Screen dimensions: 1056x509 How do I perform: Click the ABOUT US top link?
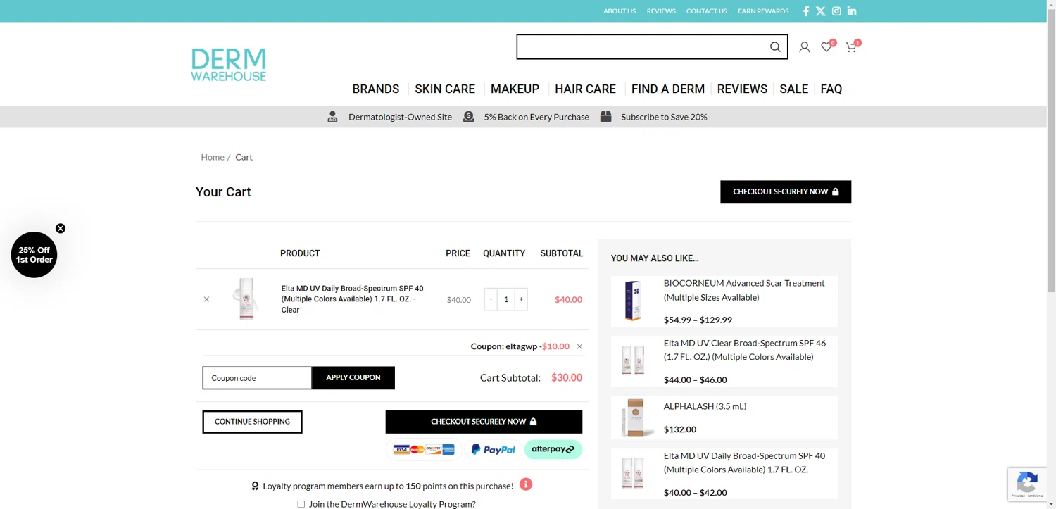[x=620, y=11]
